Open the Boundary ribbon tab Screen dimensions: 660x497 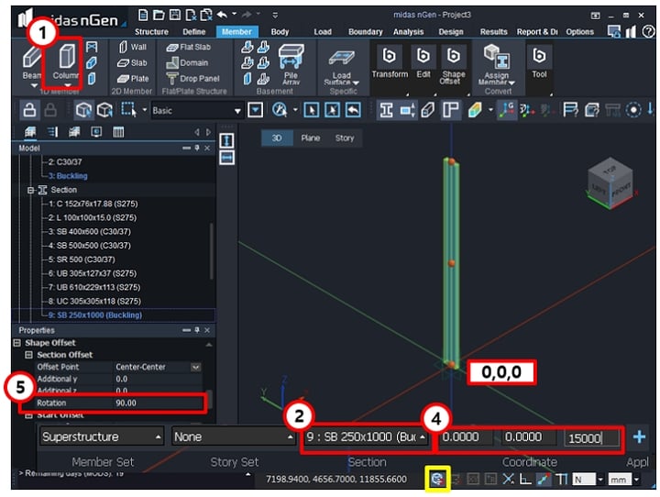pos(366,32)
